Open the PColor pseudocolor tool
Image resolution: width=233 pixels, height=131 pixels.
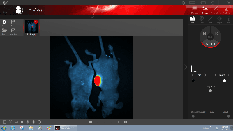point(201,20)
